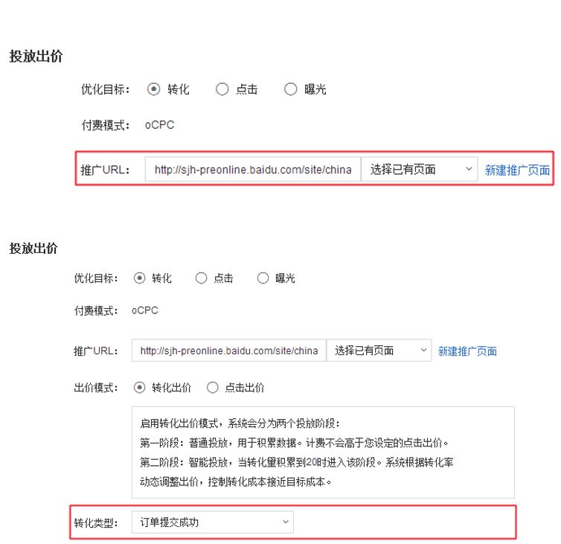Select 转化 radio in the upper 优化目标 row

point(153,89)
